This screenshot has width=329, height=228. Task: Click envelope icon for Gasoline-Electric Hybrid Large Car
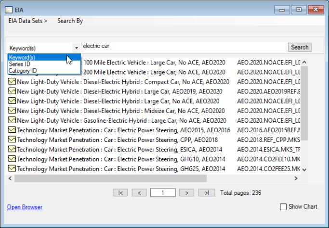coord(12,120)
